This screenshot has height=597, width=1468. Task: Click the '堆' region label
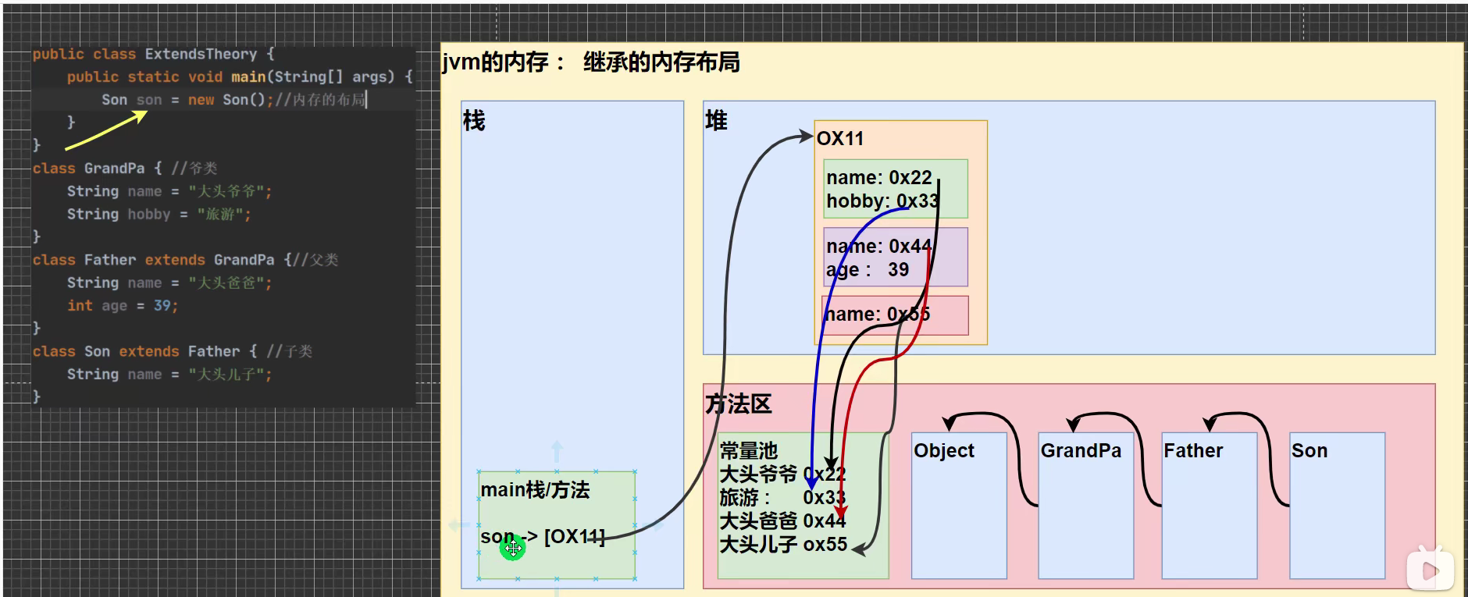click(x=716, y=121)
